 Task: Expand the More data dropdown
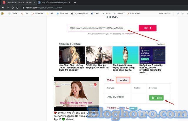coord(165,14)
